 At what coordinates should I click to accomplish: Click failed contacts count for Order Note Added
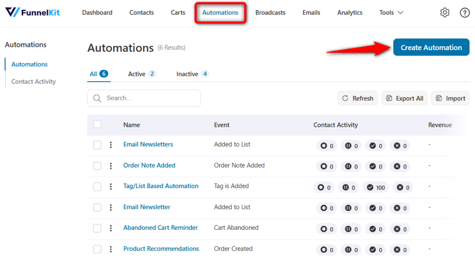click(400, 166)
